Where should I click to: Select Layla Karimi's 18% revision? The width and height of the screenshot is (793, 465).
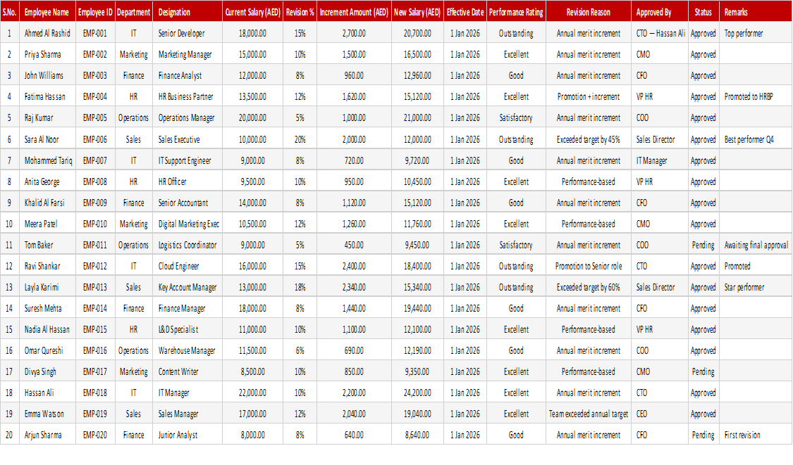pos(300,288)
